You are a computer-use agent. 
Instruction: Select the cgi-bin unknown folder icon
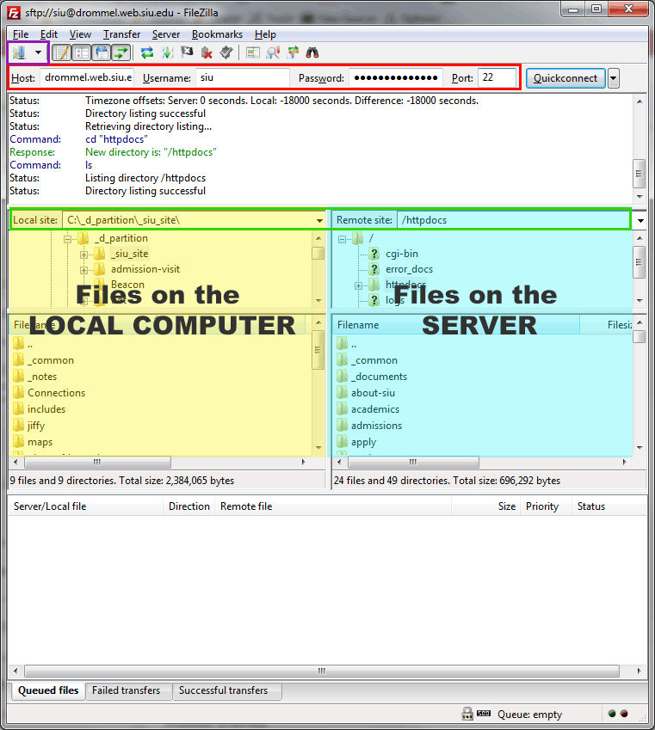click(x=374, y=254)
